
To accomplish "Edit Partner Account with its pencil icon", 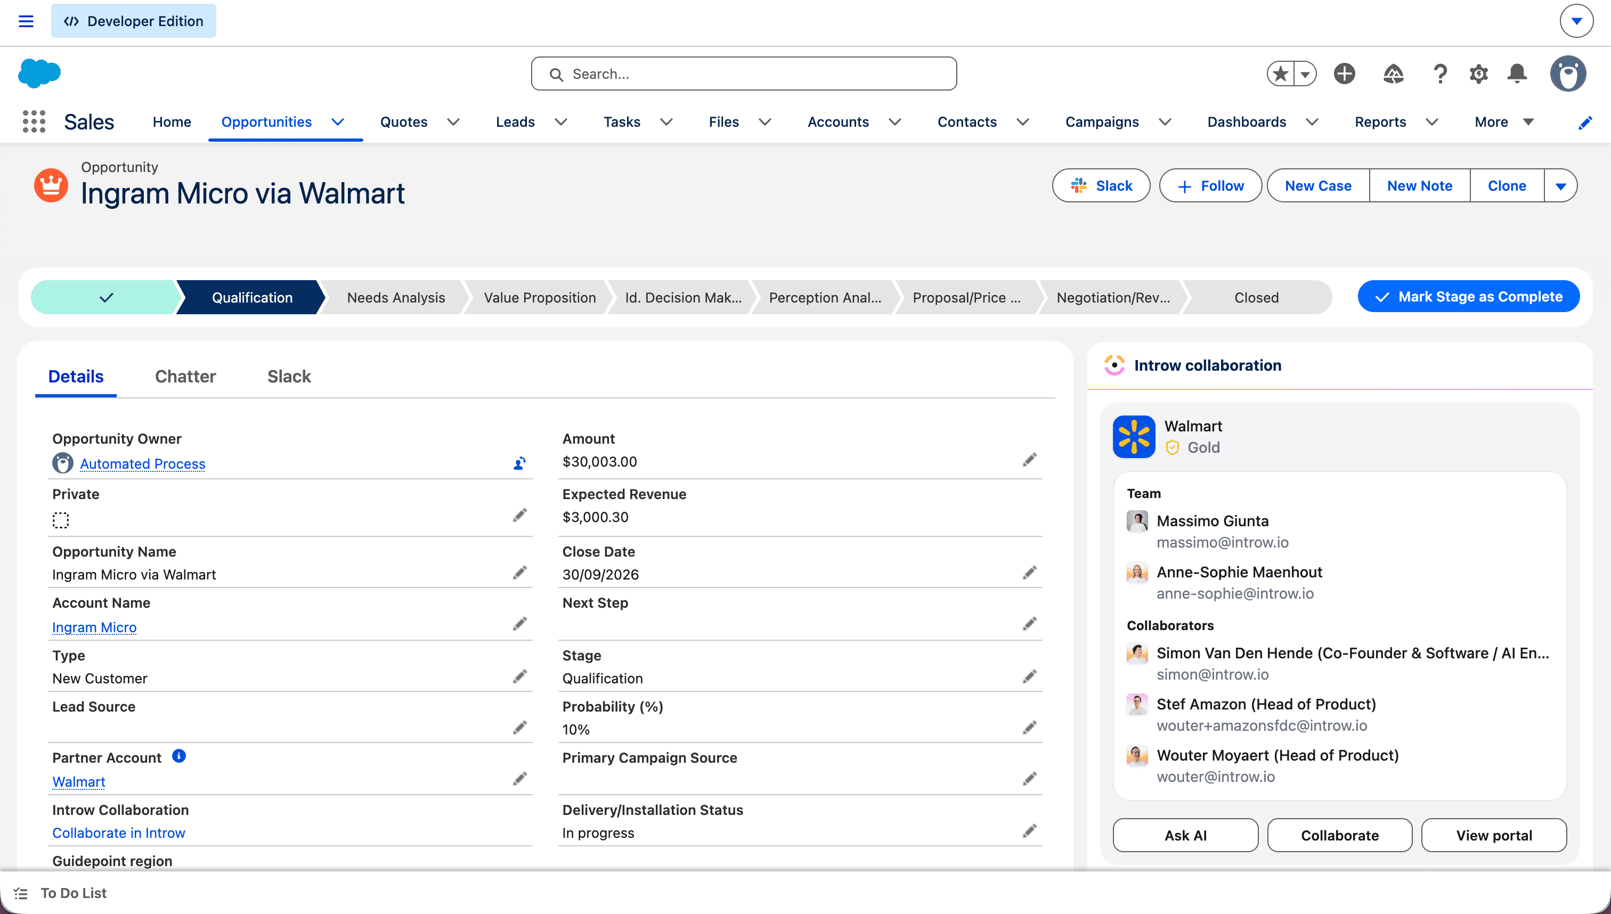I will [520, 779].
